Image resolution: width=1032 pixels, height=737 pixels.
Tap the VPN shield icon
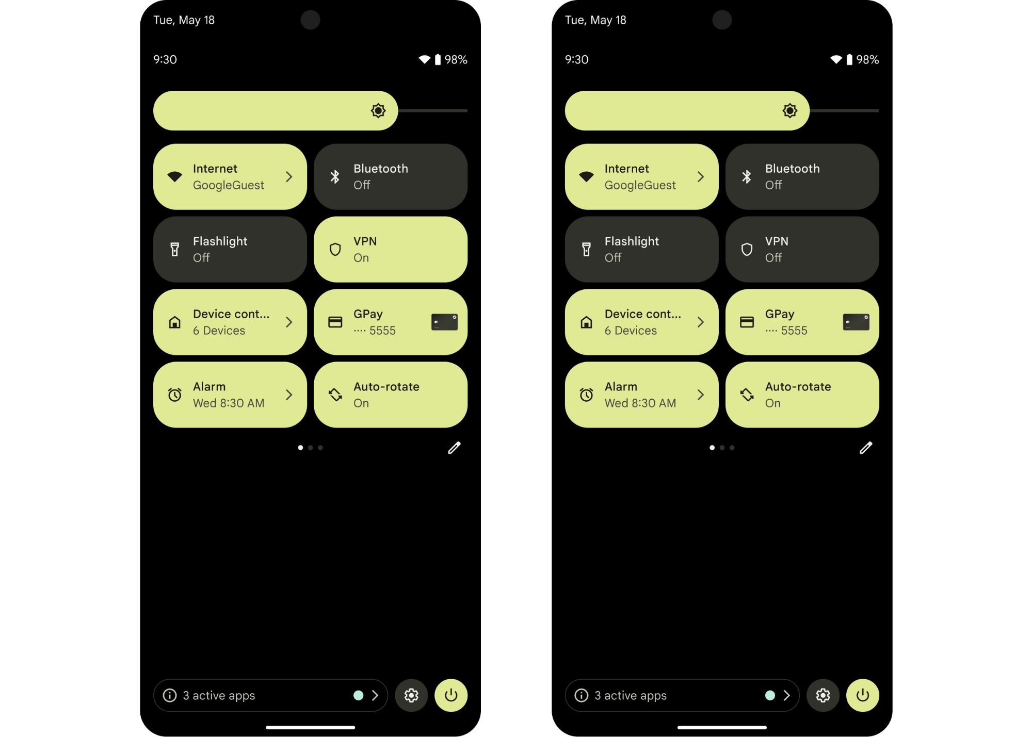click(334, 249)
